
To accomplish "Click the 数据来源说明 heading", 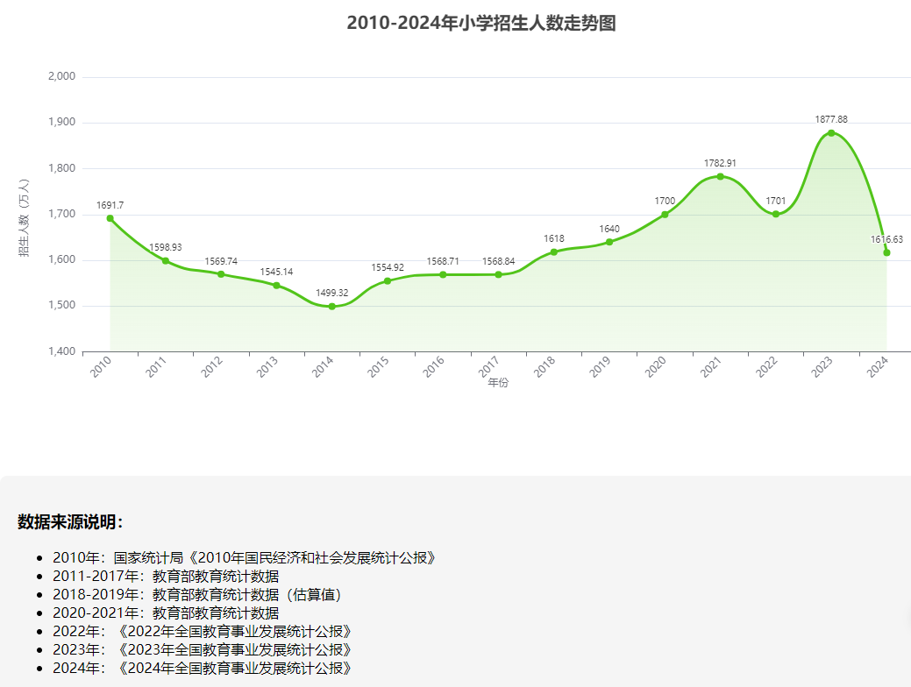I will [70, 522].
